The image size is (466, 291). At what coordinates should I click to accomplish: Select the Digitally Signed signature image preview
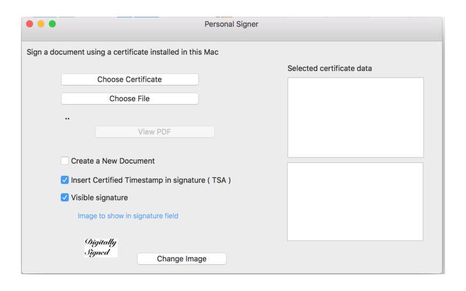point(101,247)
